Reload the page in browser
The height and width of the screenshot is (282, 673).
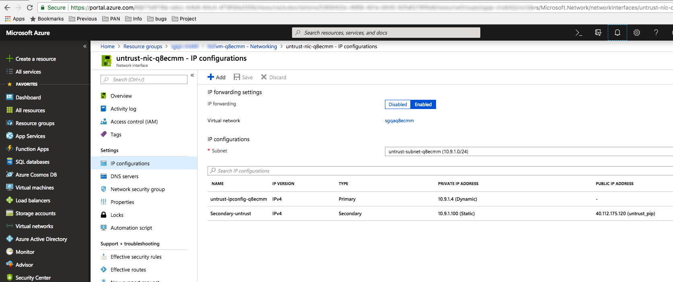[30, 8]
